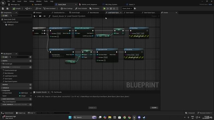This screenshot has height=120, width=214.
Task: Focus the My Blueprint search field
Action: [19, 57]
